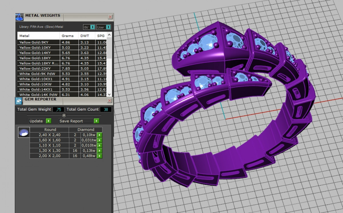Click green arrow for 2,00 X 2,00 row
Viewport: 343px width, 213px height.
tap(99, 156)
